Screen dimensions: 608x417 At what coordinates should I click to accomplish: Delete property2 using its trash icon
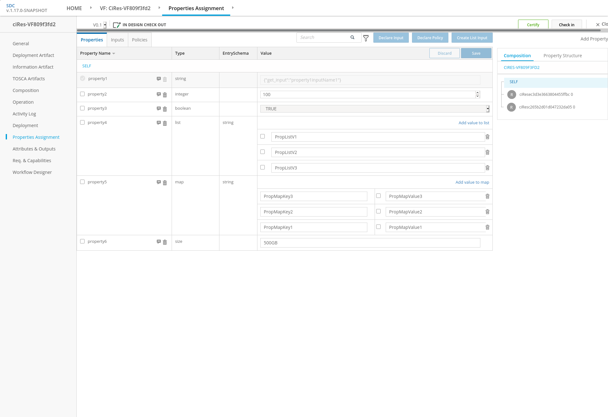165,95
